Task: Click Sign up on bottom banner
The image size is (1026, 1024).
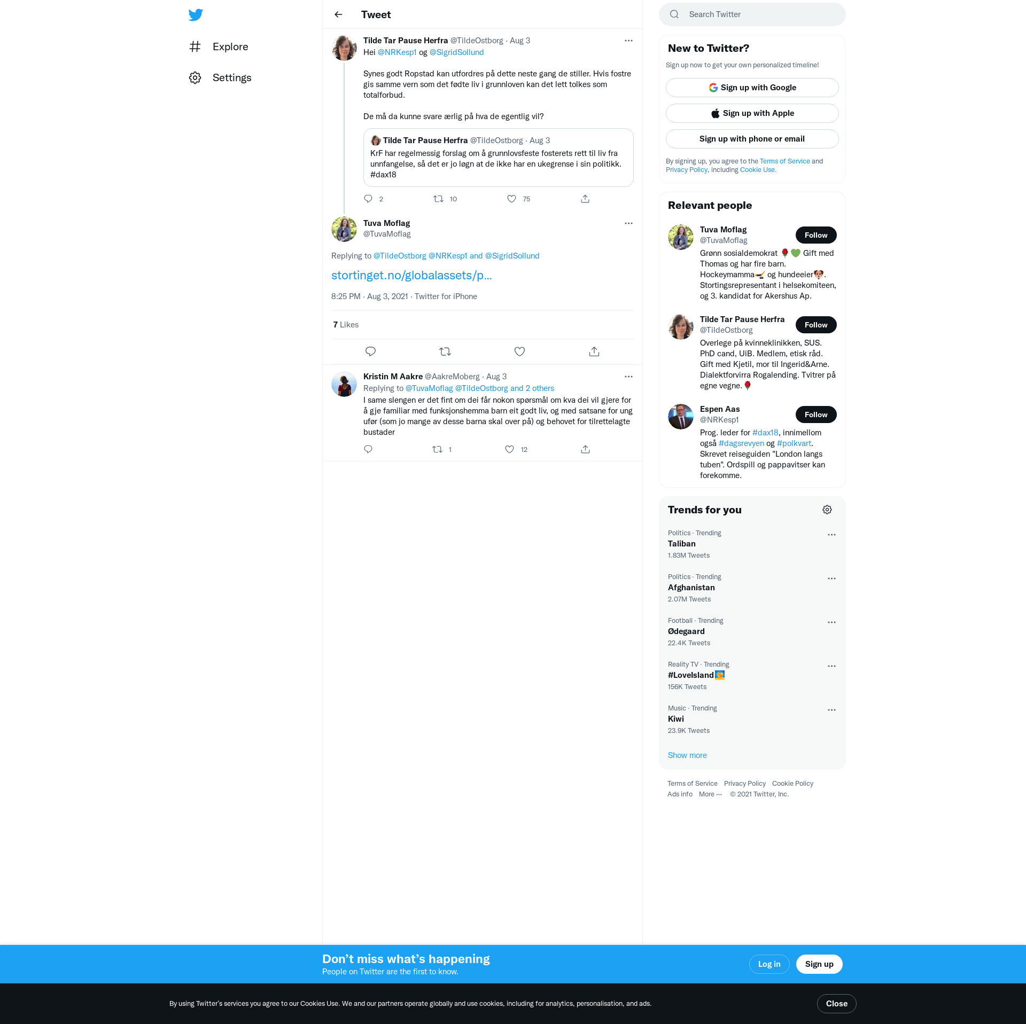Action: click(819, 964)
